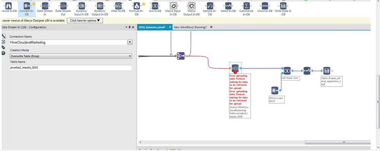380x151 pixels.
Task: Select the Left Outer Join node
Action: (x=287, y=71)
